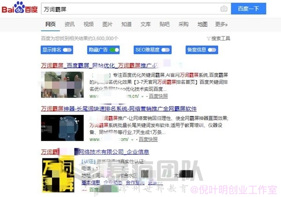Click the first result's thumbnail image
This screenshot has height=197, width=281.
(62, 84)
